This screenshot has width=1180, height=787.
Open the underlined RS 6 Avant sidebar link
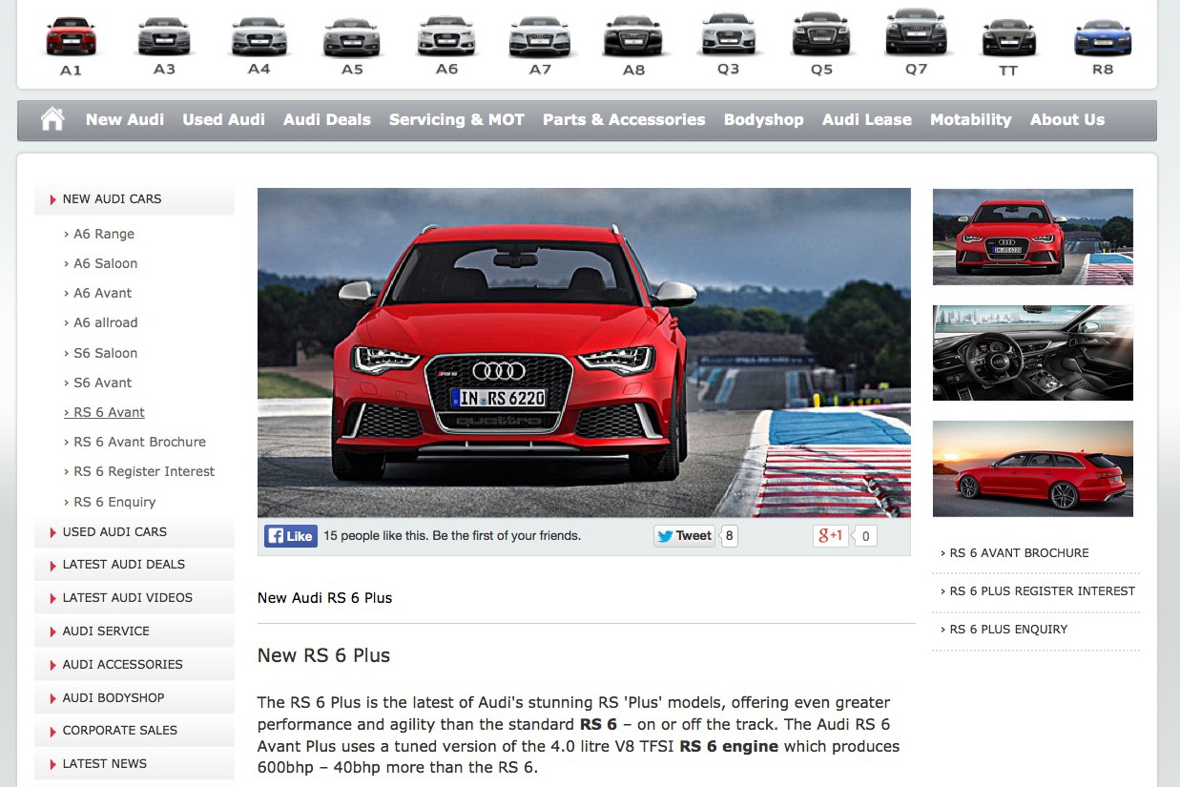pos(104,413)
